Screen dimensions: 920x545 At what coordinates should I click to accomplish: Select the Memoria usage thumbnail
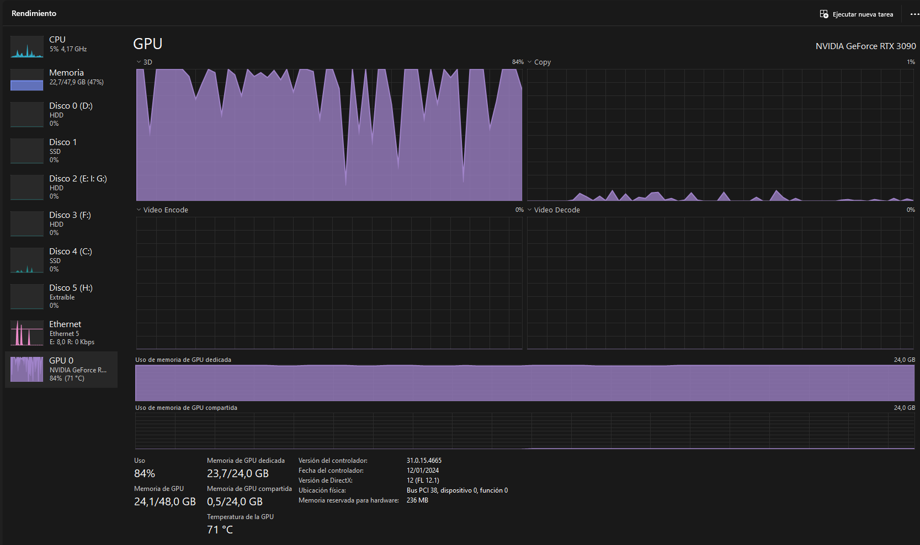[x=27, y=80]
